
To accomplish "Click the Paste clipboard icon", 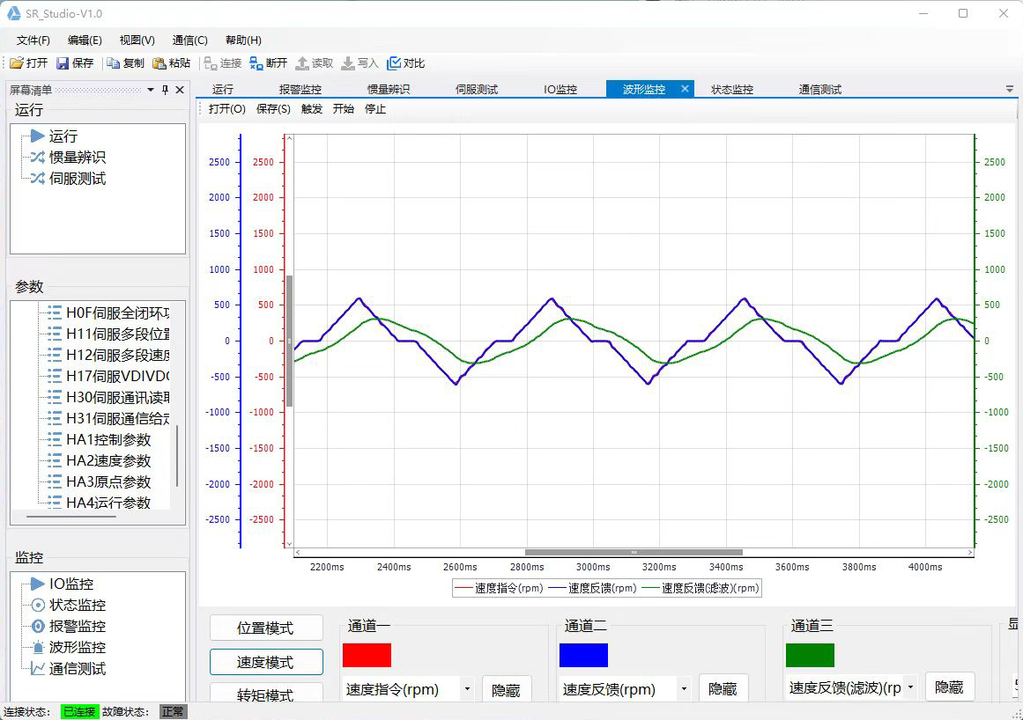I will (159, 63).
